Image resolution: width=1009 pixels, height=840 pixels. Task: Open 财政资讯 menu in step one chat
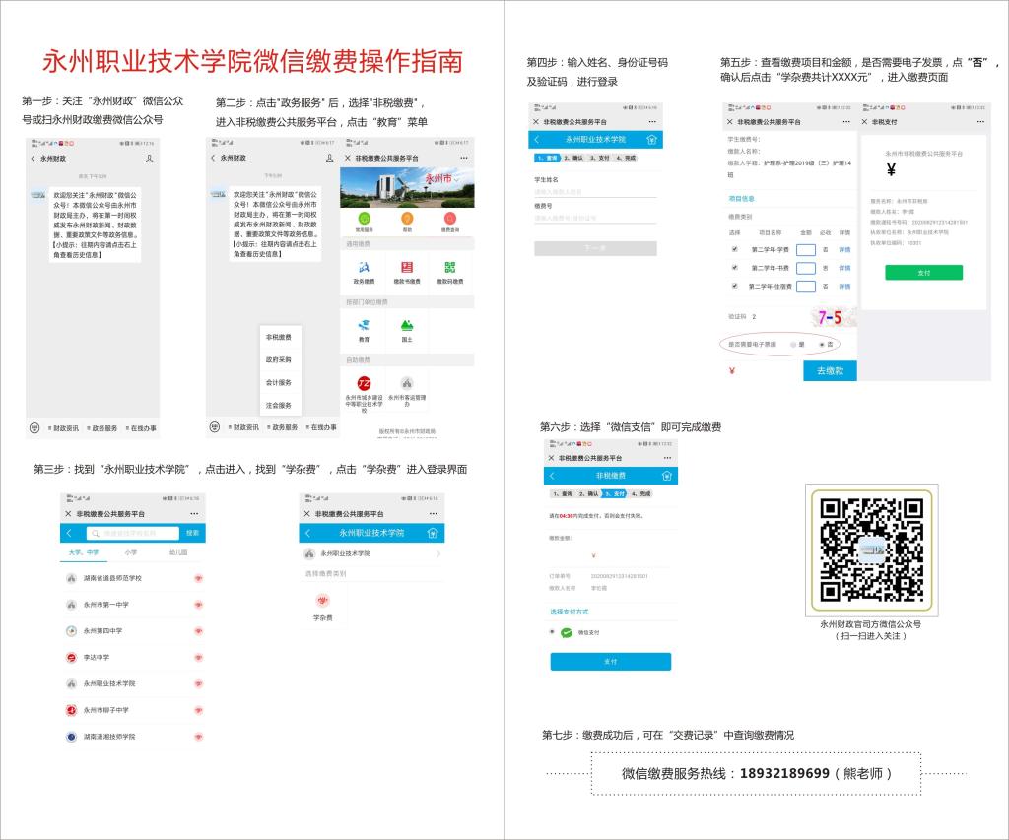click(64, 428)
